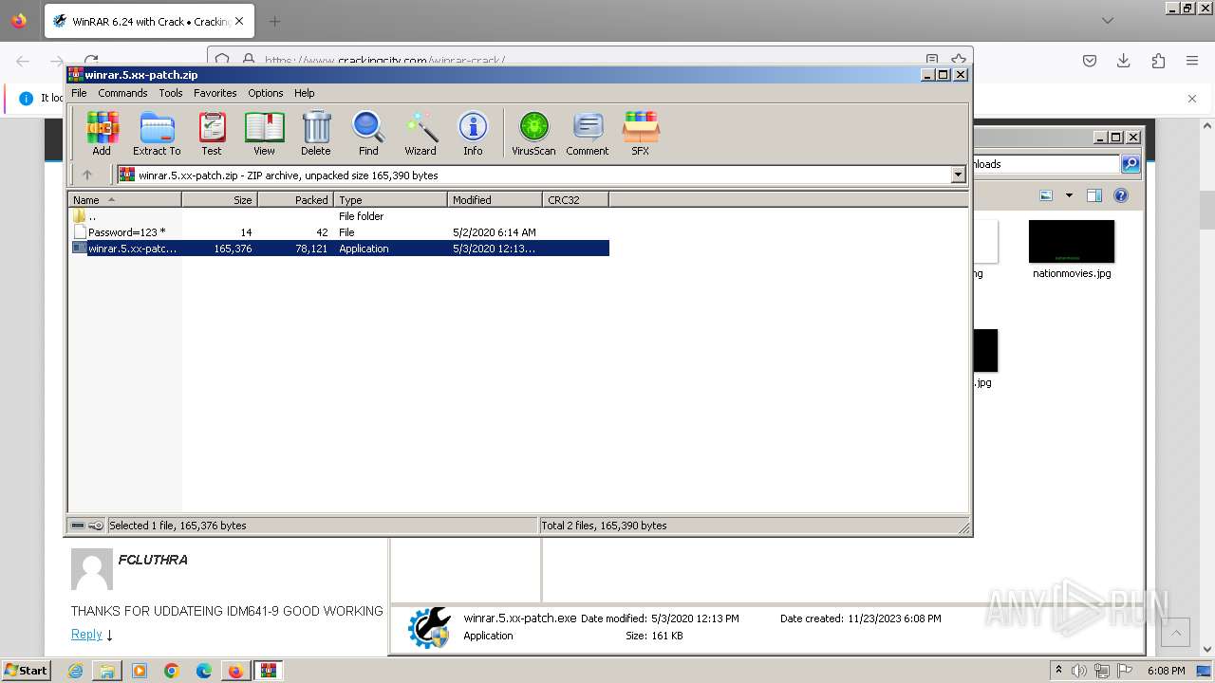Viewport: 1215px width, 683px height.
Task: Click the taskbar clock showing 6:08 PM
Action: 1166,671
